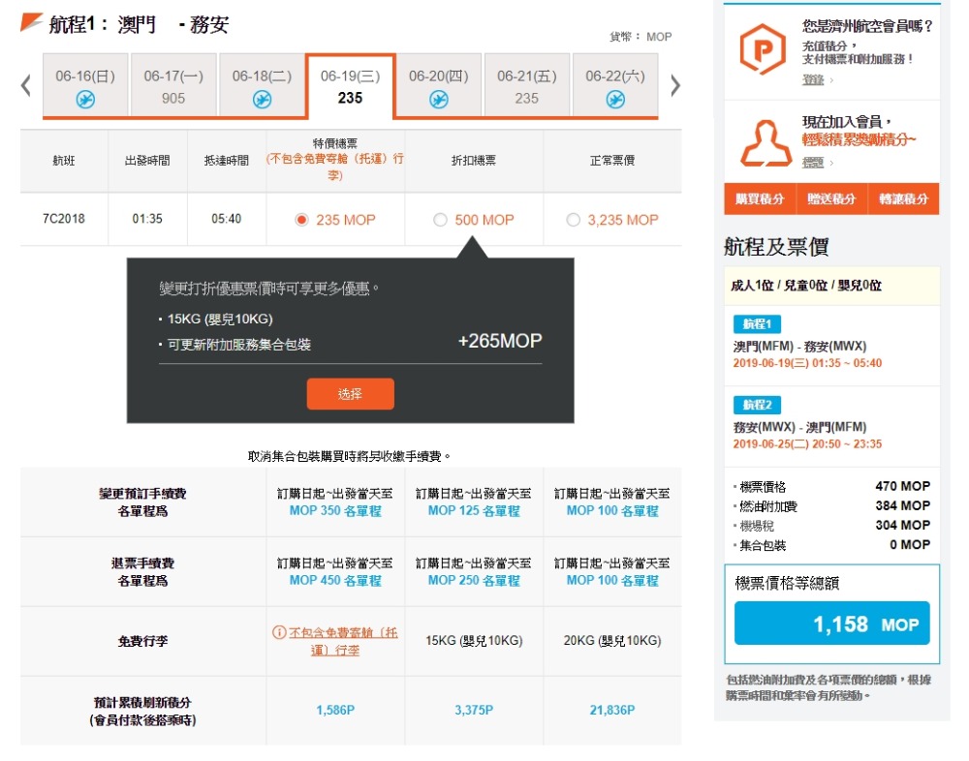
Task: Click the 贈送積分 button
Action: coord(831,198)
